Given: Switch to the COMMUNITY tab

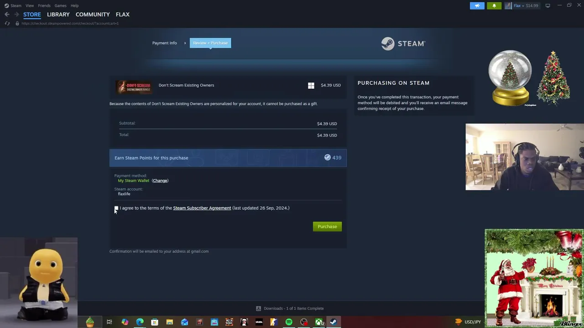Looking at the screenshot, I should (93, 15).
